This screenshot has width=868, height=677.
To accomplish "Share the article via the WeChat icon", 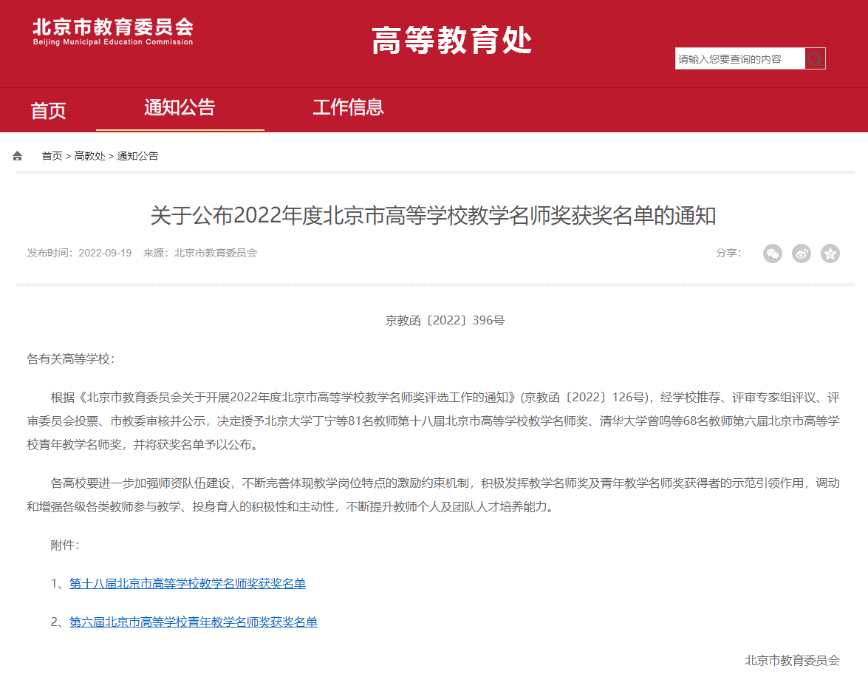I will [x=773, y=254].
